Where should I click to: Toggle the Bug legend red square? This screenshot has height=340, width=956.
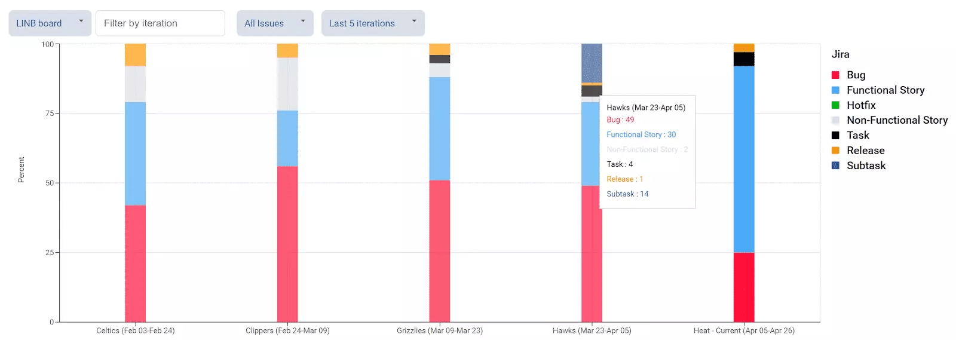coord(835,75)
